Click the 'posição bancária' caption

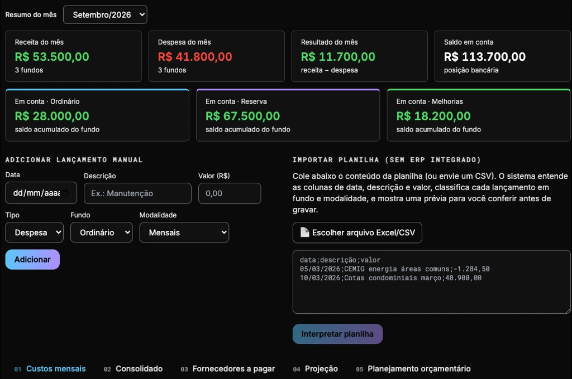tap(471, 70)
